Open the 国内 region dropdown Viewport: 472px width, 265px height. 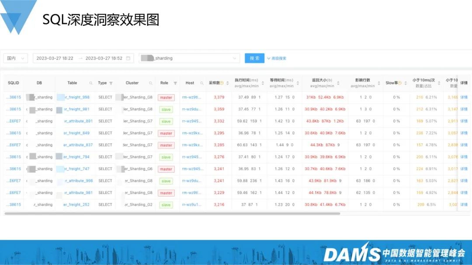tap(16, 58)
